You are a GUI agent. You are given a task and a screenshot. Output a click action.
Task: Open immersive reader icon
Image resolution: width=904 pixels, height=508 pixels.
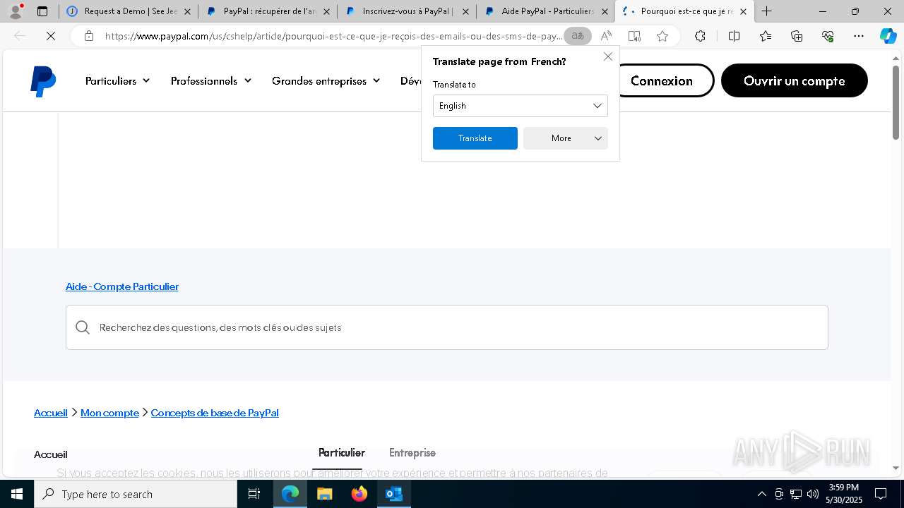coord(634,36)
